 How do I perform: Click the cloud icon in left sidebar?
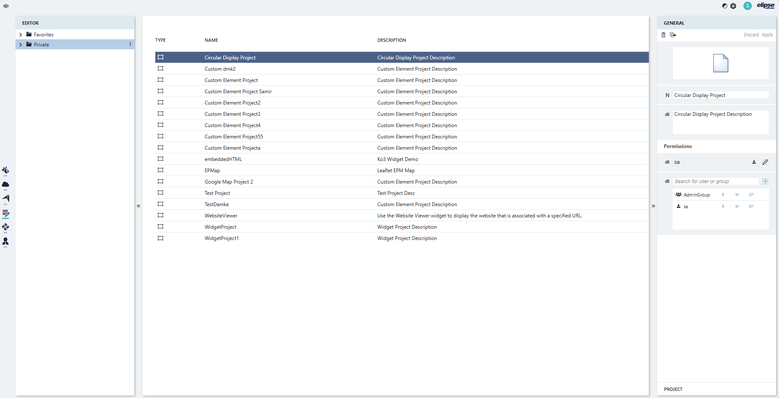click(5, 184)
